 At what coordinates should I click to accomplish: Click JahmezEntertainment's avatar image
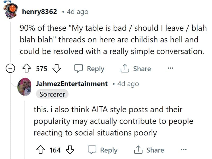tap(25, 88)
